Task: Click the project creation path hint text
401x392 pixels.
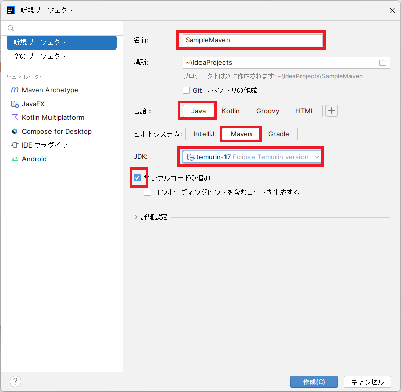Action: (272, 76)
